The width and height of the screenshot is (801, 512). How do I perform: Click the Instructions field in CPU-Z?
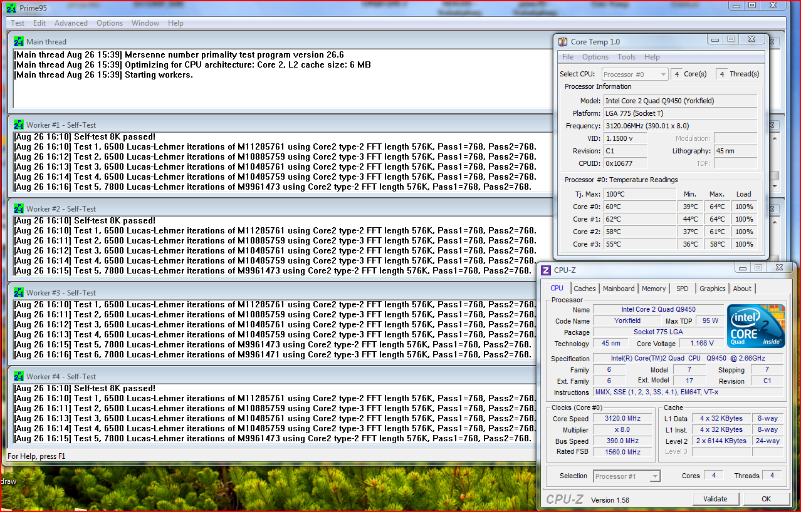(689, 392)
